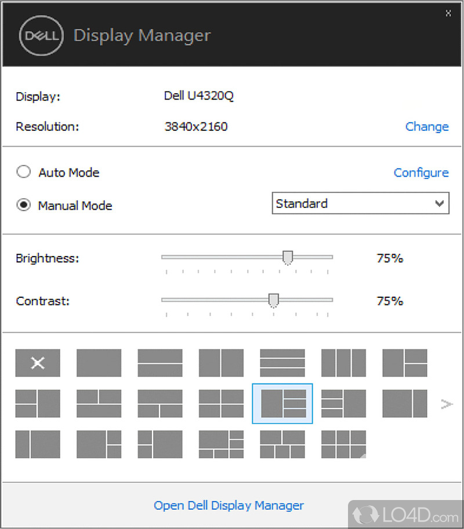Screen dimensions: 464x529
Task: Click the highlighted left-pane three-right-rows layout
Action: point(282,404)
